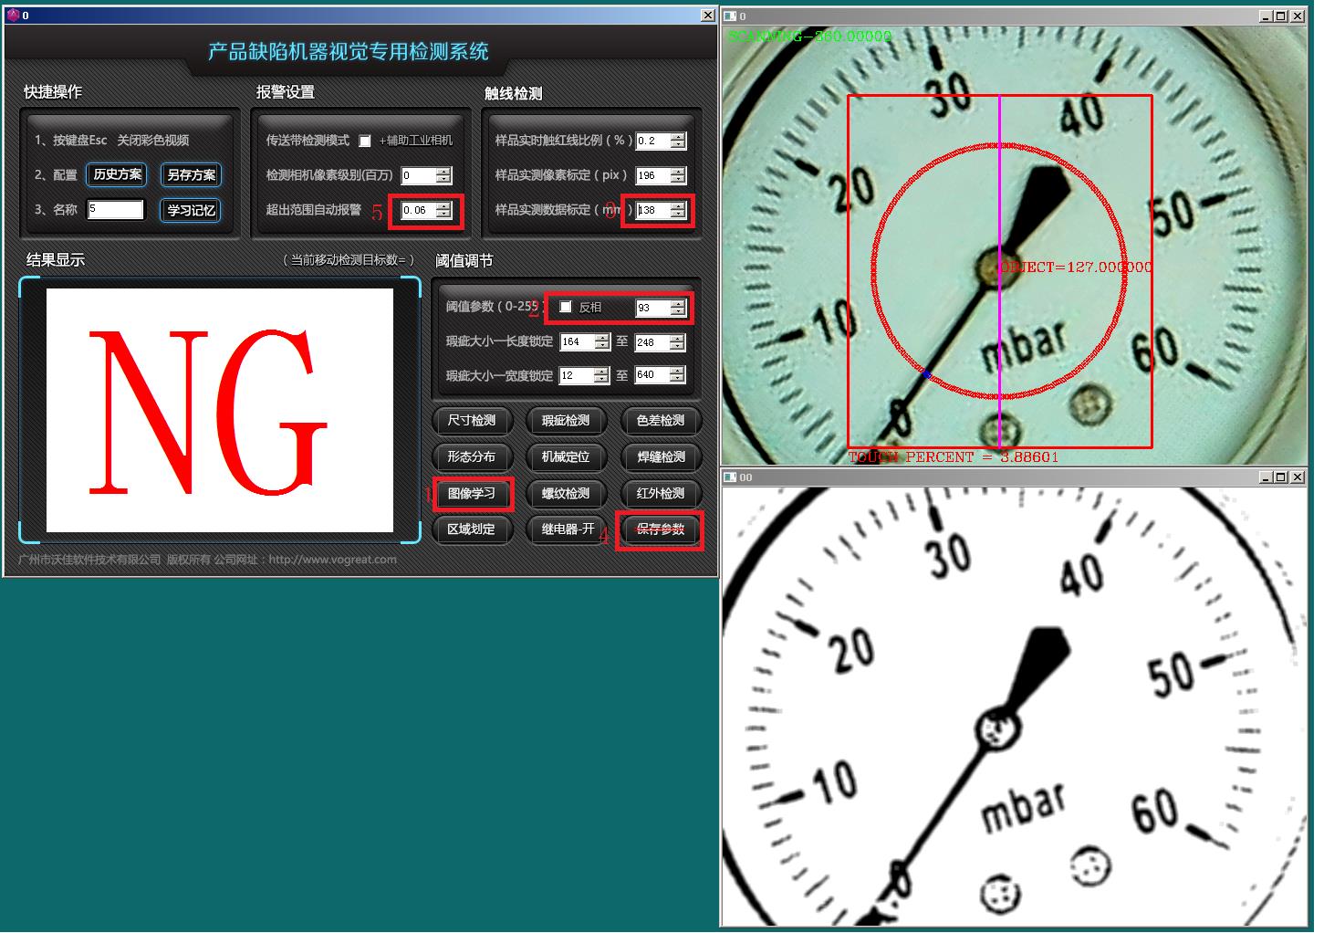
Task: Click the 区域划定 region define button
Action: [472, 529]
